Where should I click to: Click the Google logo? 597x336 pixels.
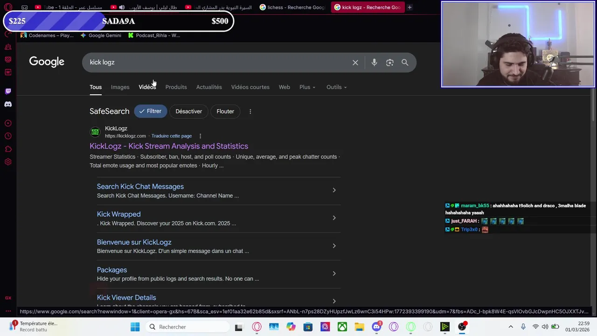pyautogui.click(x=47, y=62)
